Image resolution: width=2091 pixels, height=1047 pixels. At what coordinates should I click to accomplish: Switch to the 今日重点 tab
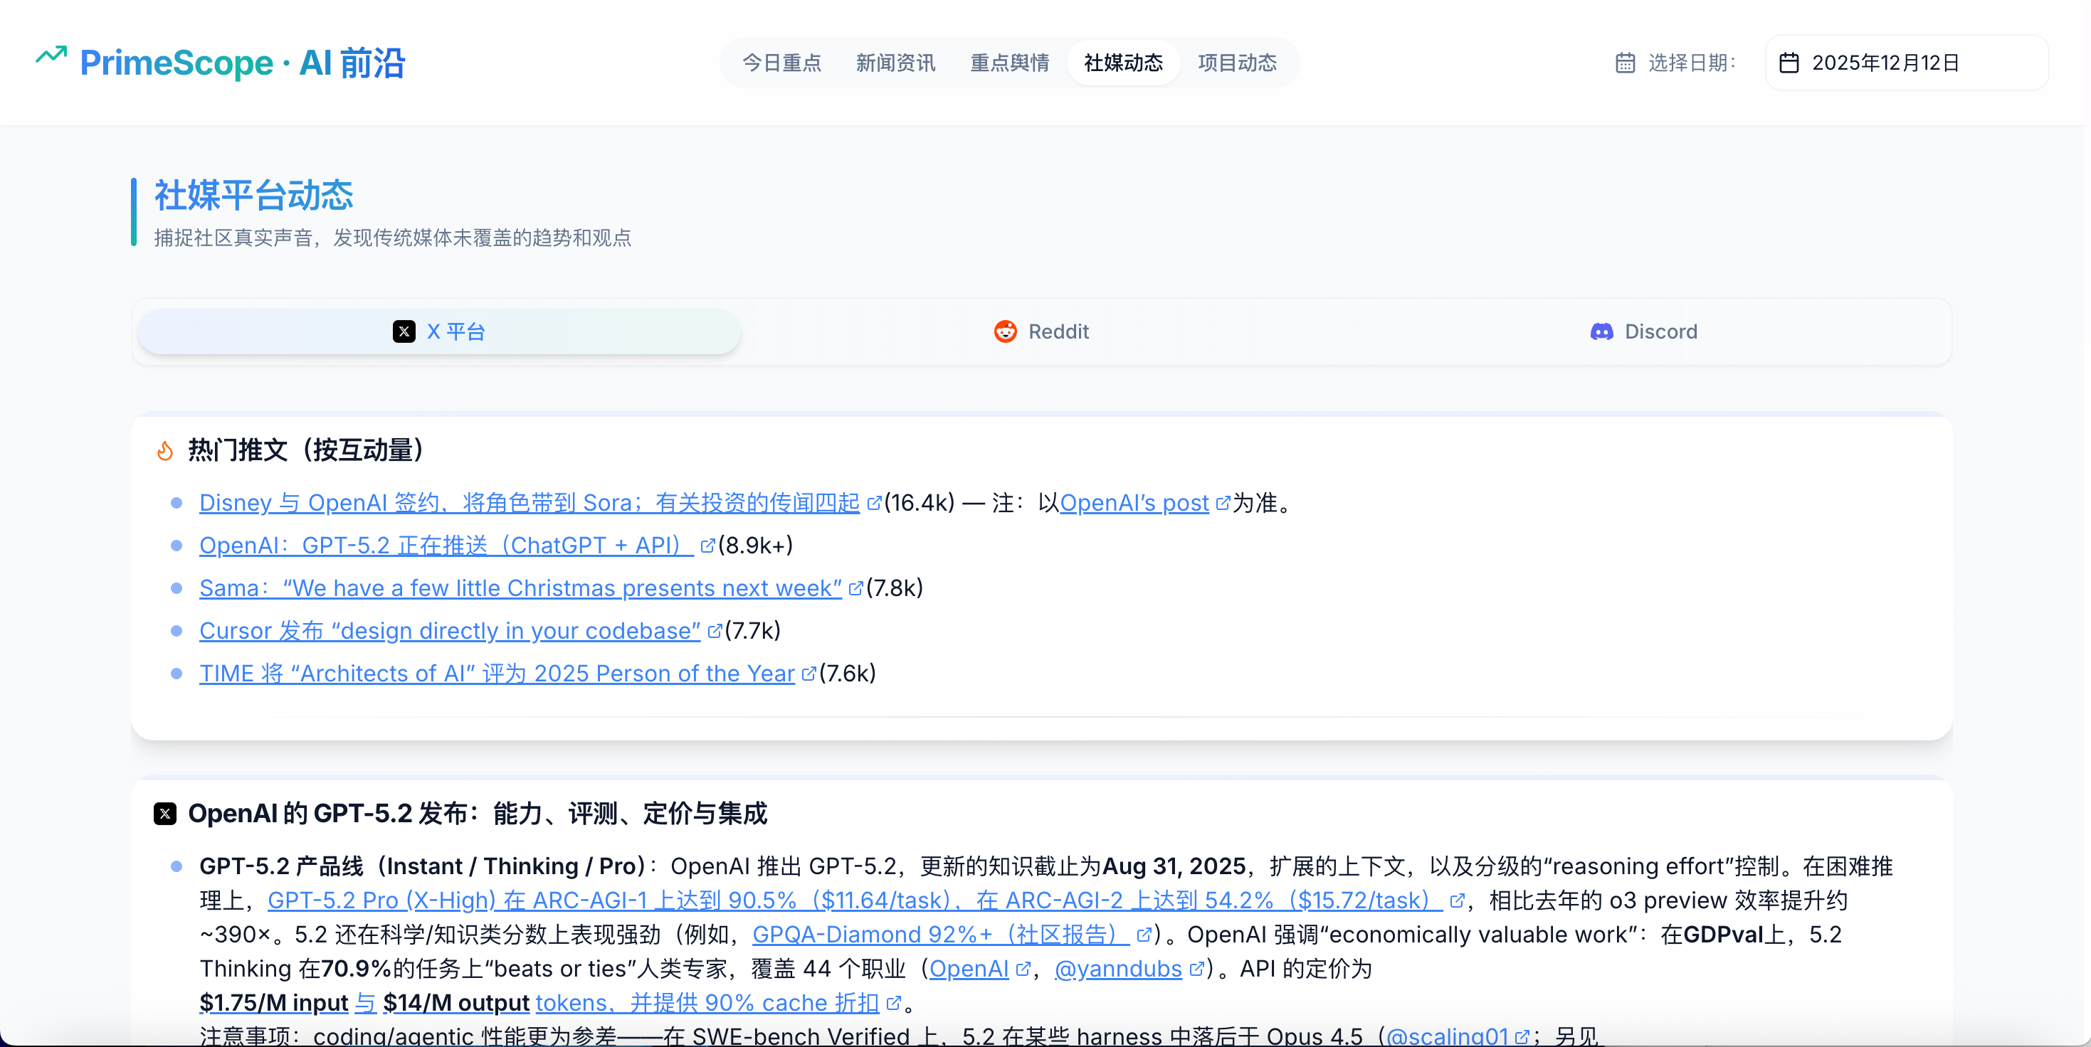(x=781, y=63)
